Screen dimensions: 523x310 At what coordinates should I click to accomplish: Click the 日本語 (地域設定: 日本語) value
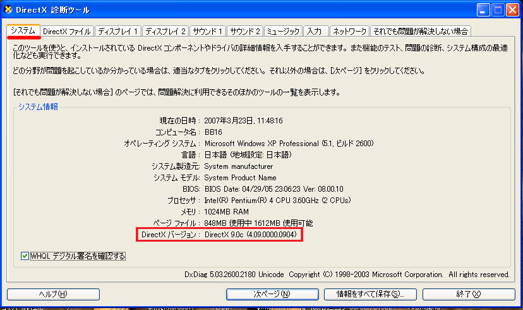pos(248,154)
